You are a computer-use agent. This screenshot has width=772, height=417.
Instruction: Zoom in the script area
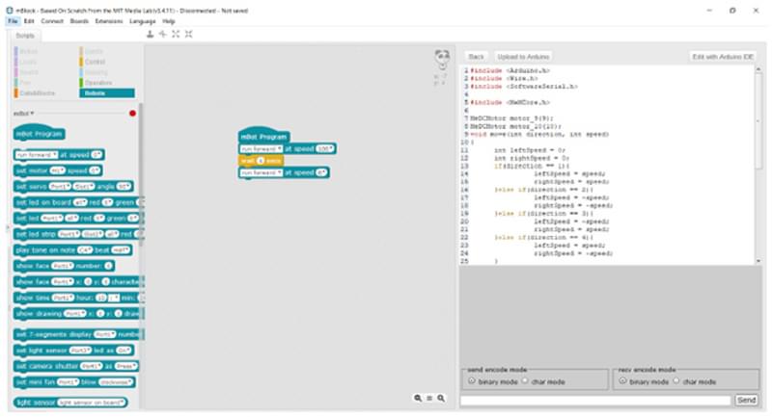click(x=441, y=399)
